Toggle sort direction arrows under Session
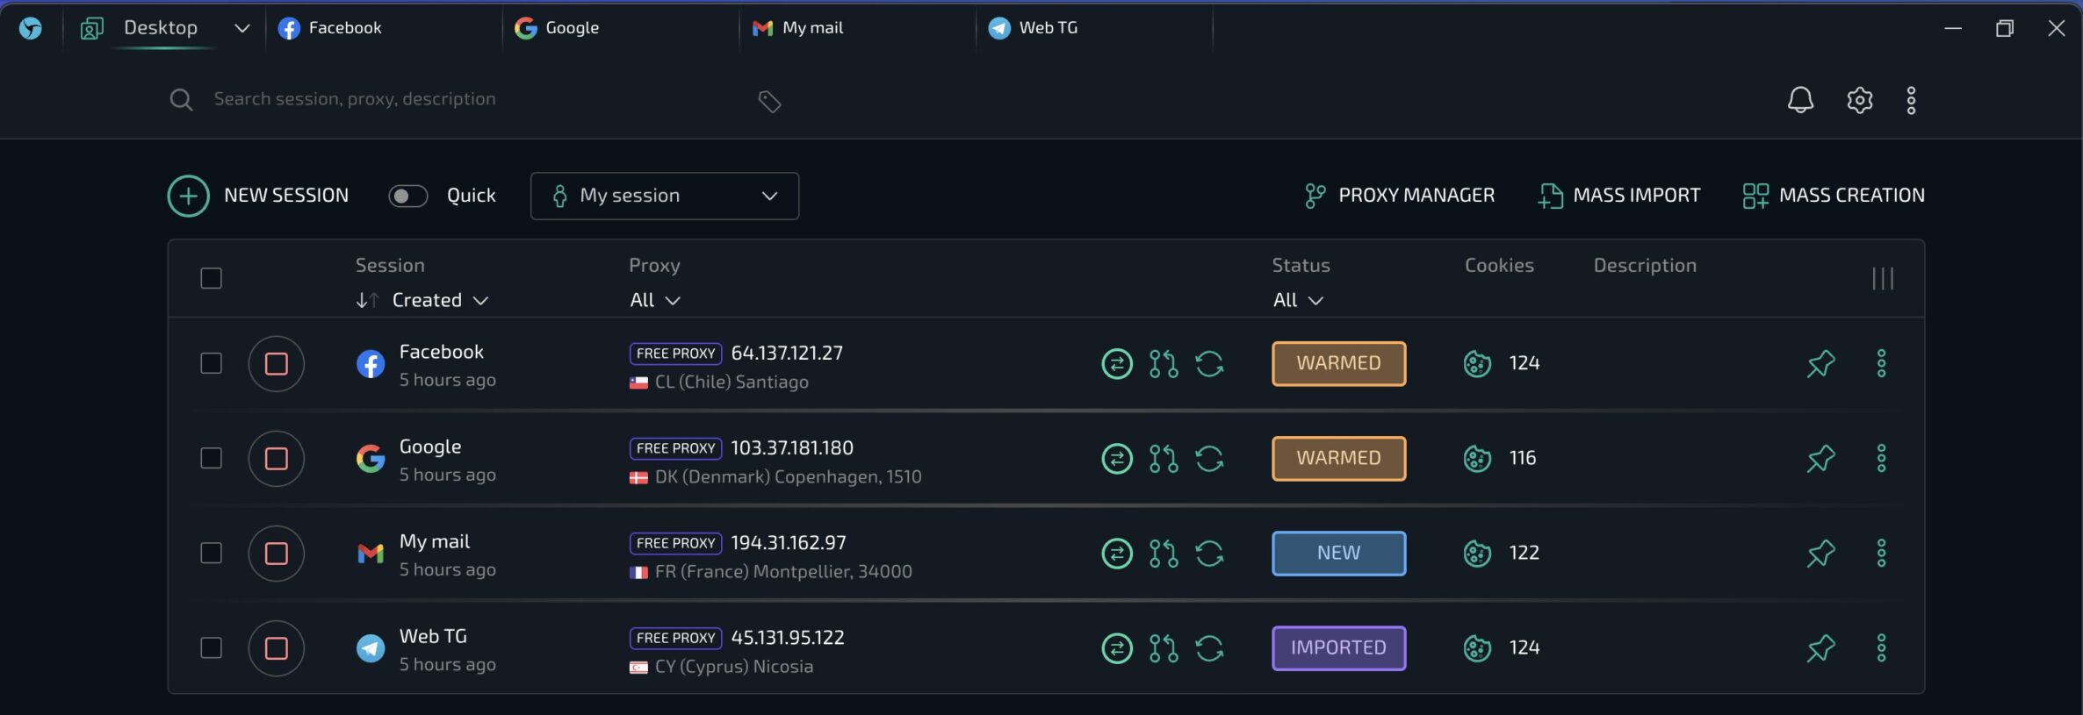Image resolution: width=2083 pixels, height=715 pixels. [367, 300]
